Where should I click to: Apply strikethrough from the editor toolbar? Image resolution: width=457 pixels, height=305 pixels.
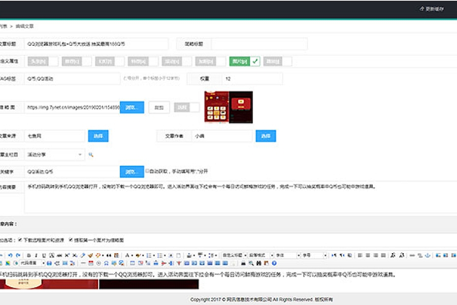click(x=59, y=255)
